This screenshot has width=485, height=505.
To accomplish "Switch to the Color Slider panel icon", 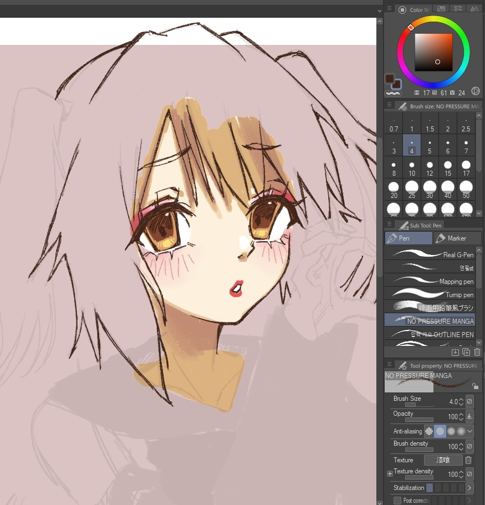I will click(458, 9).
